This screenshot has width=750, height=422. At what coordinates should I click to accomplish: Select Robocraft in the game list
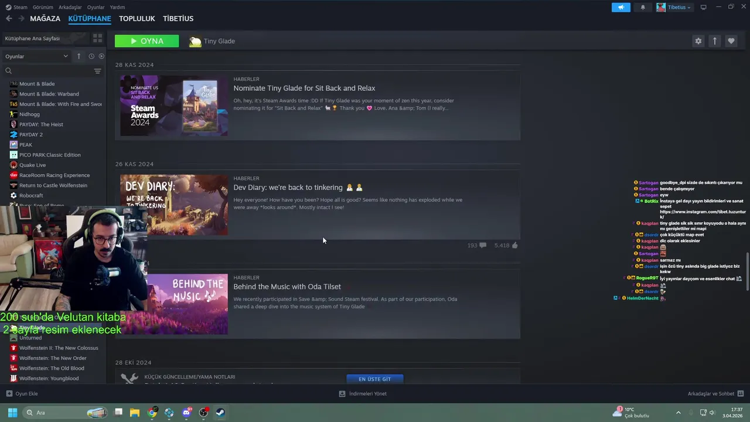[31, 196]
